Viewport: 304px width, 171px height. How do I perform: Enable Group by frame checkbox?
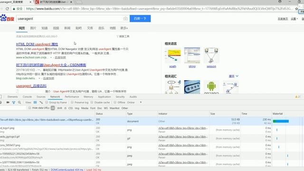(47, 102)
